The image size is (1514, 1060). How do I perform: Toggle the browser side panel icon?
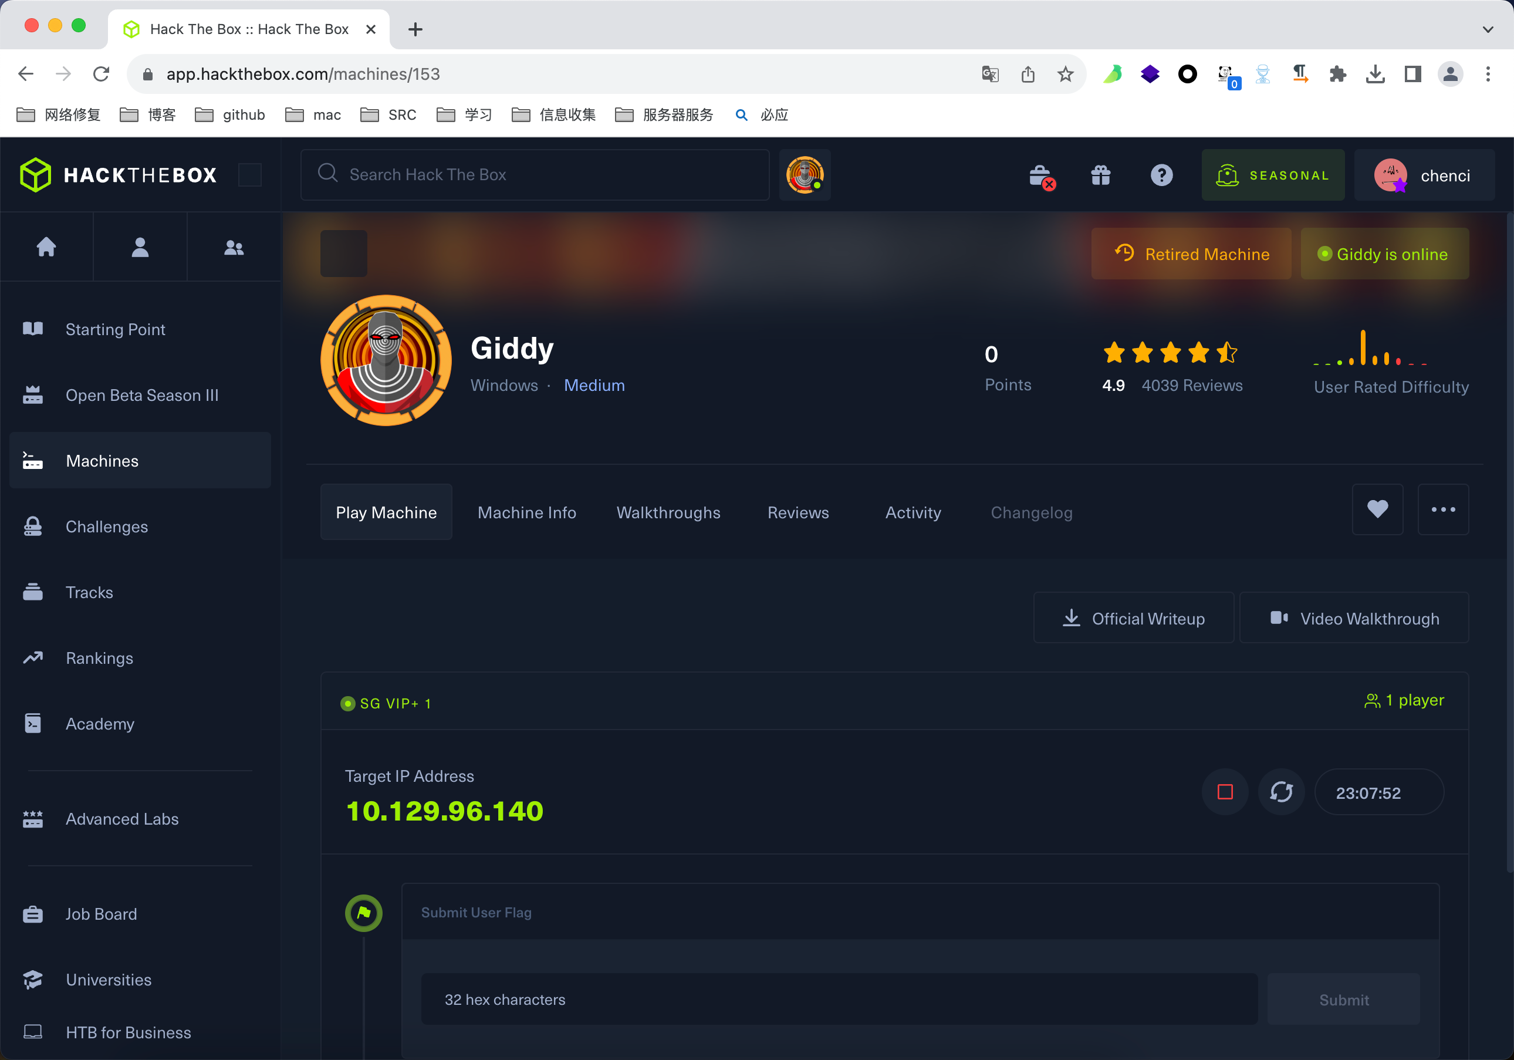[1412, 74]
